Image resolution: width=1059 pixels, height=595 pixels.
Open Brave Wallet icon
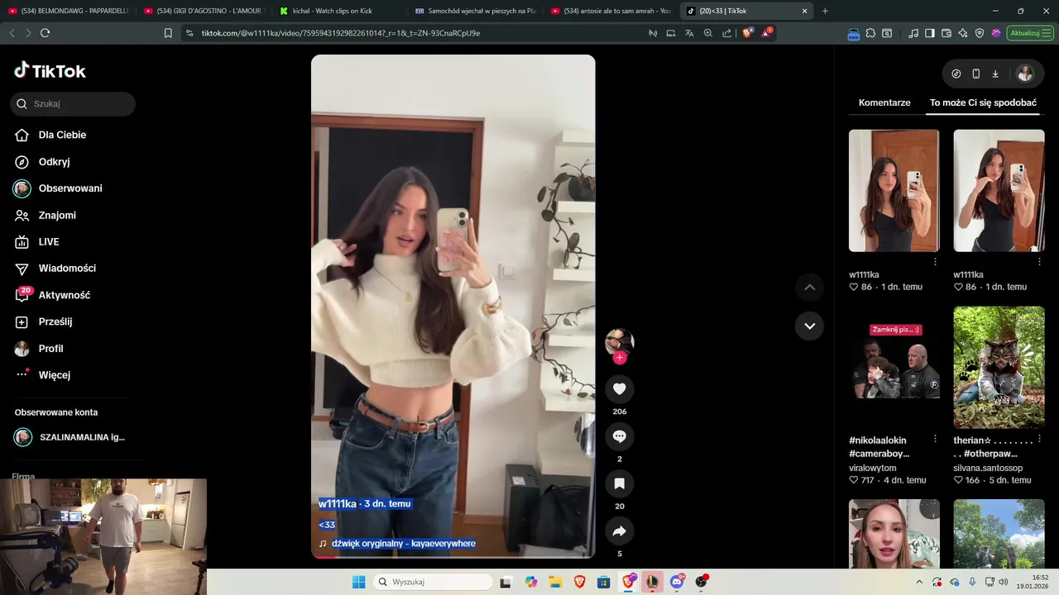click(x=946, y=33)
